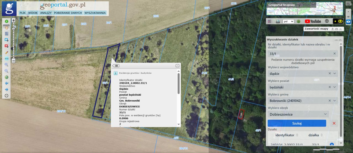The height and width of the screenshot is (153, 353).
Task: Open the attribute table tool
Action: coord(7,33)
